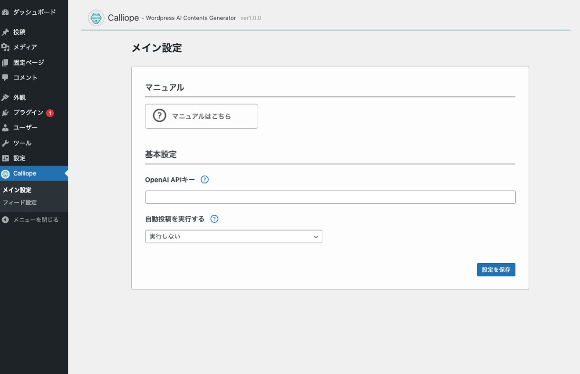The width and height of the screenshot is (580, 374).
Task: Click the plug icon beside プラグイン
Action: pyautogui.click(x=5, y=113)
